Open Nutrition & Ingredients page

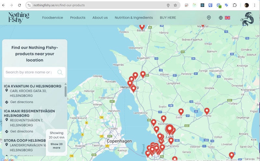click(134, 18)
